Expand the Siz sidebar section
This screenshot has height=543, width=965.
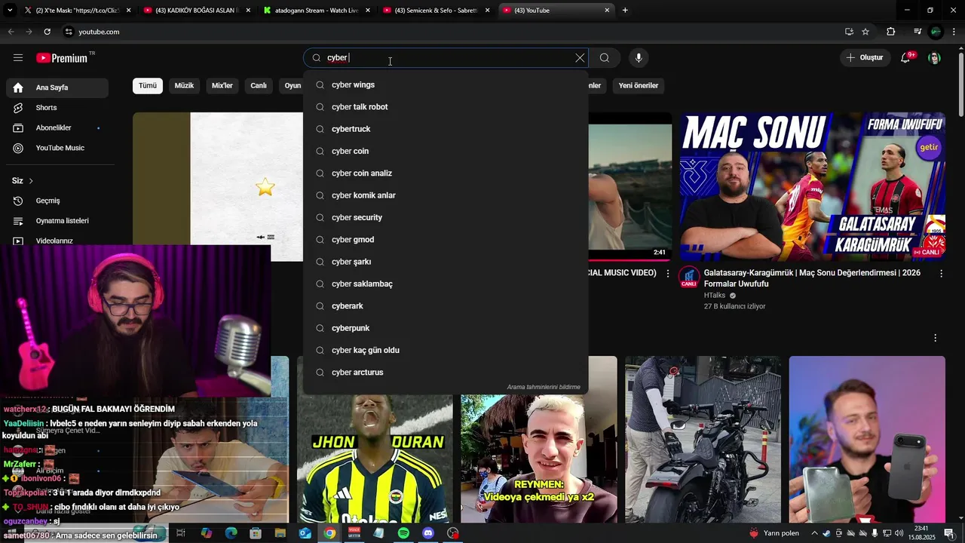coord(23,181)
